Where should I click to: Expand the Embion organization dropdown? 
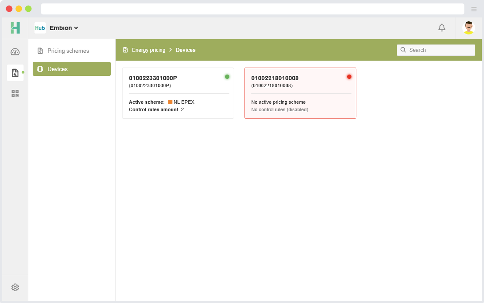click(64, 28)
